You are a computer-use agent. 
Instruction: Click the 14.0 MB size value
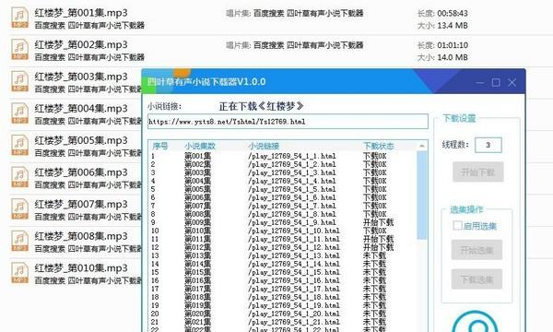[453, 57]
